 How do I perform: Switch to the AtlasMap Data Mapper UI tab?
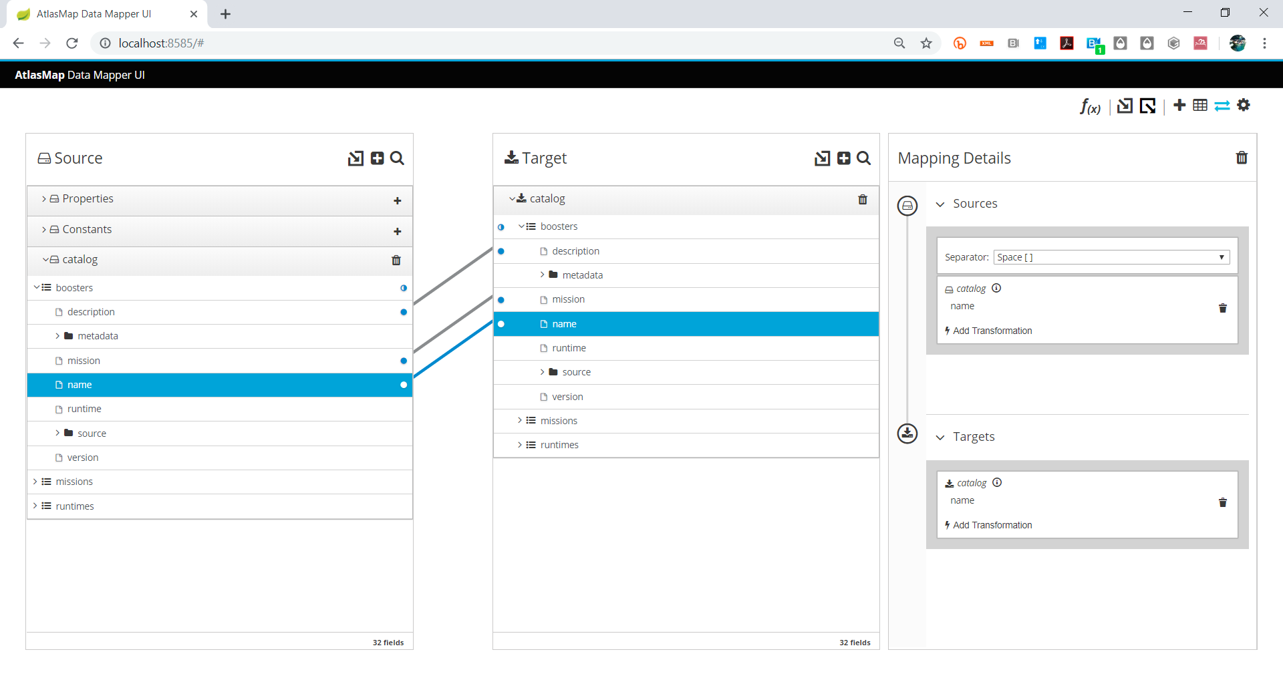[94, 13]
